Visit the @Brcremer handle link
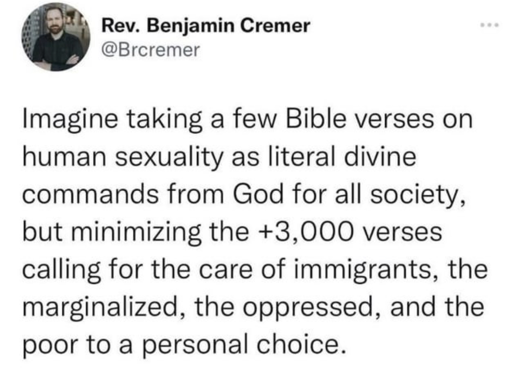This screenshot has height=372, width=523. (150, 50)
